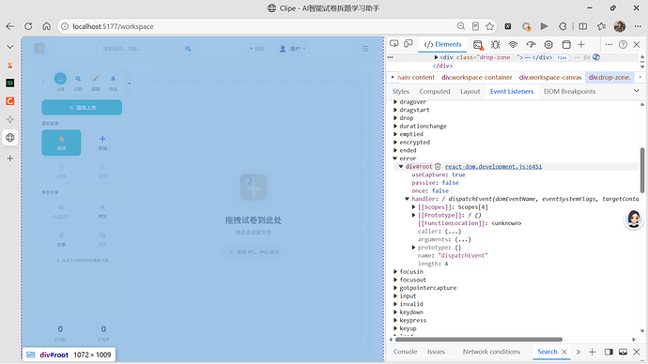648x364 pixels.
Task: Select the inspect element picker tool
Action: (393, 44)
